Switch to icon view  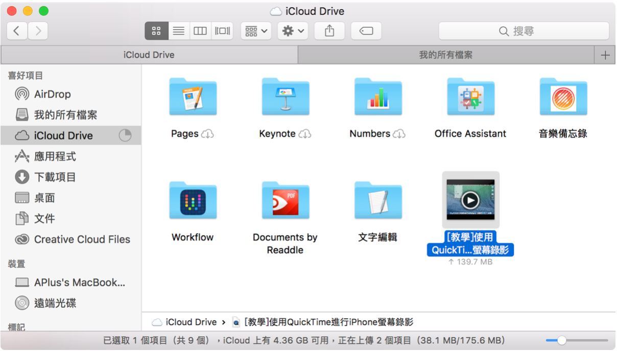[x=157, y=31]
